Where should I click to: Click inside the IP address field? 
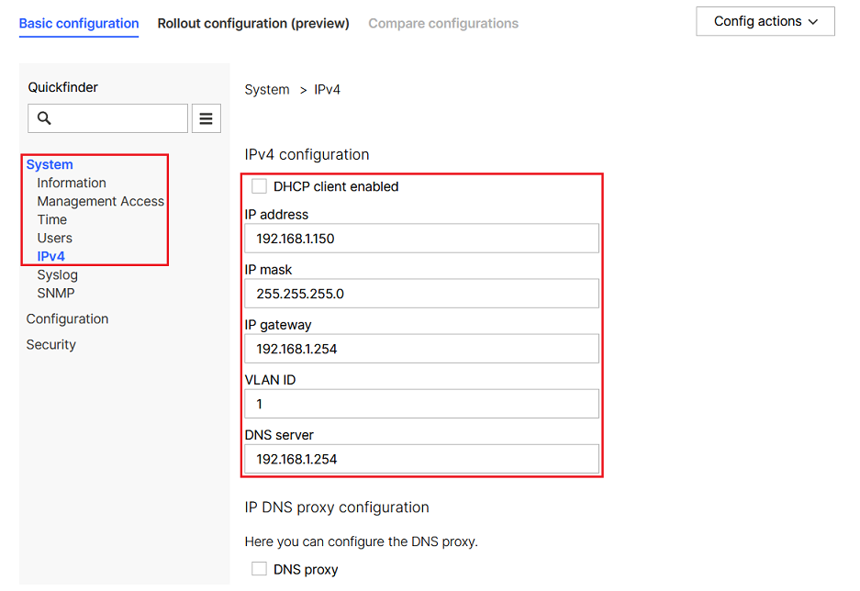click(421, 238)
